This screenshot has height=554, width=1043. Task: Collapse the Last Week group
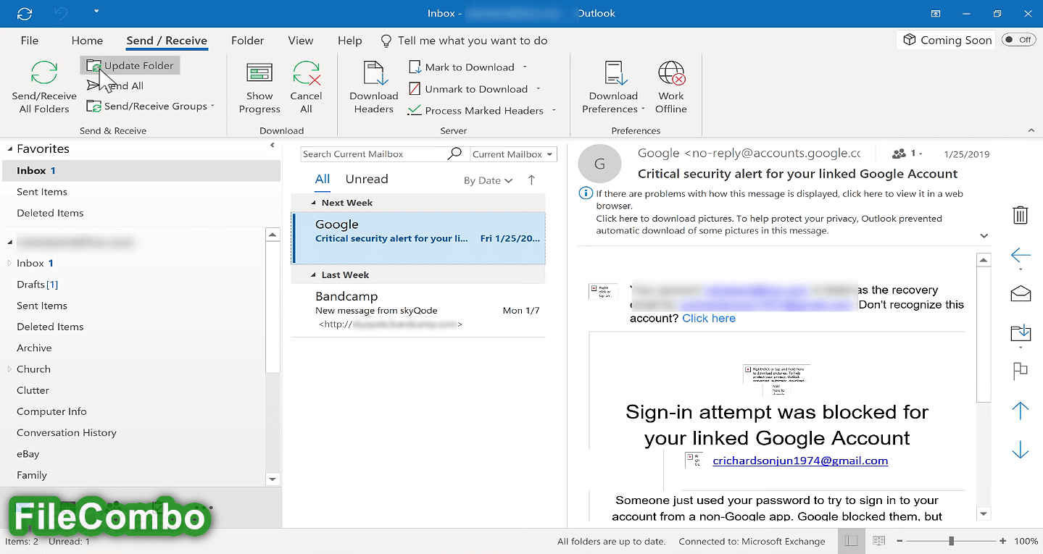pyautogui.click(x=313, y=276)
